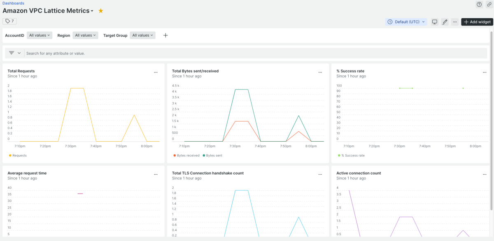Image resolution: width=494 pixels, height=241 pixels.
Task: Click the Total Bytes sent/received widget title
Action: coord(195,71)
